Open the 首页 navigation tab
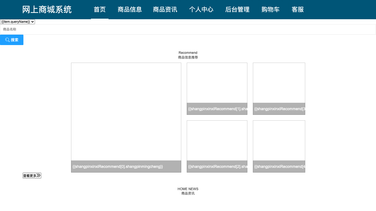The width and height of the screenshot is (376, 211). pyautogui.click(x=100, y=10)
